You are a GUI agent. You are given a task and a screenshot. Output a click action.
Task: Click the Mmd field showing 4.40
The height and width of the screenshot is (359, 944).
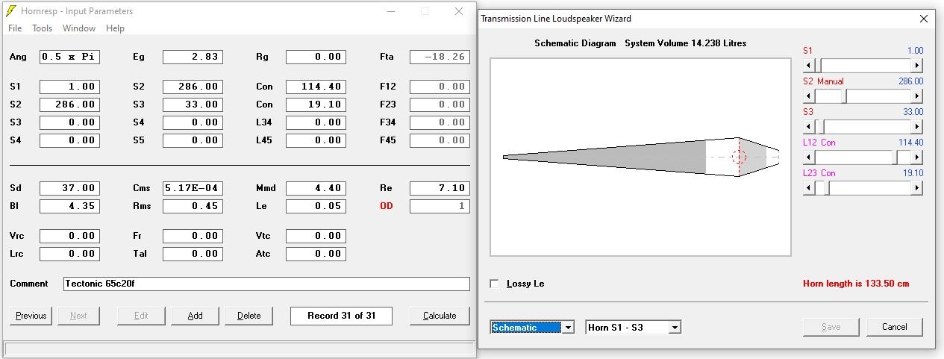[x=316, y=188]
